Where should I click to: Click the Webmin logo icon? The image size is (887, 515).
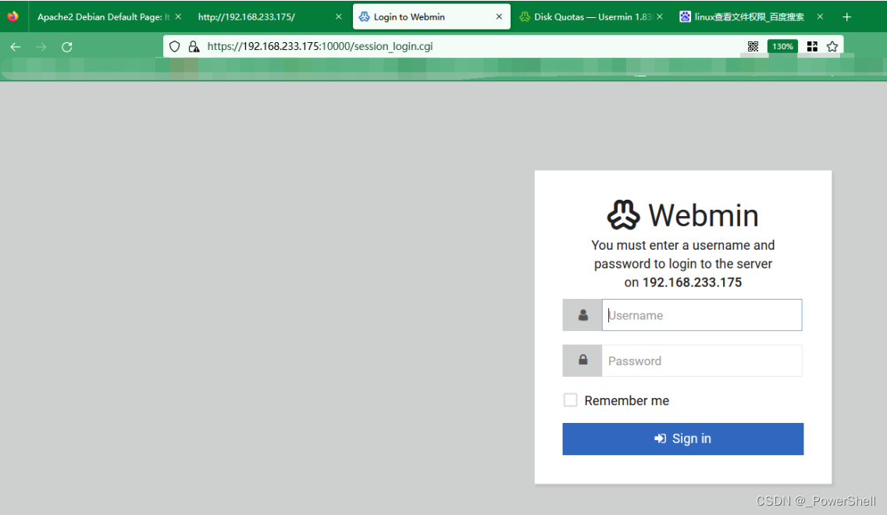[623, 215]
